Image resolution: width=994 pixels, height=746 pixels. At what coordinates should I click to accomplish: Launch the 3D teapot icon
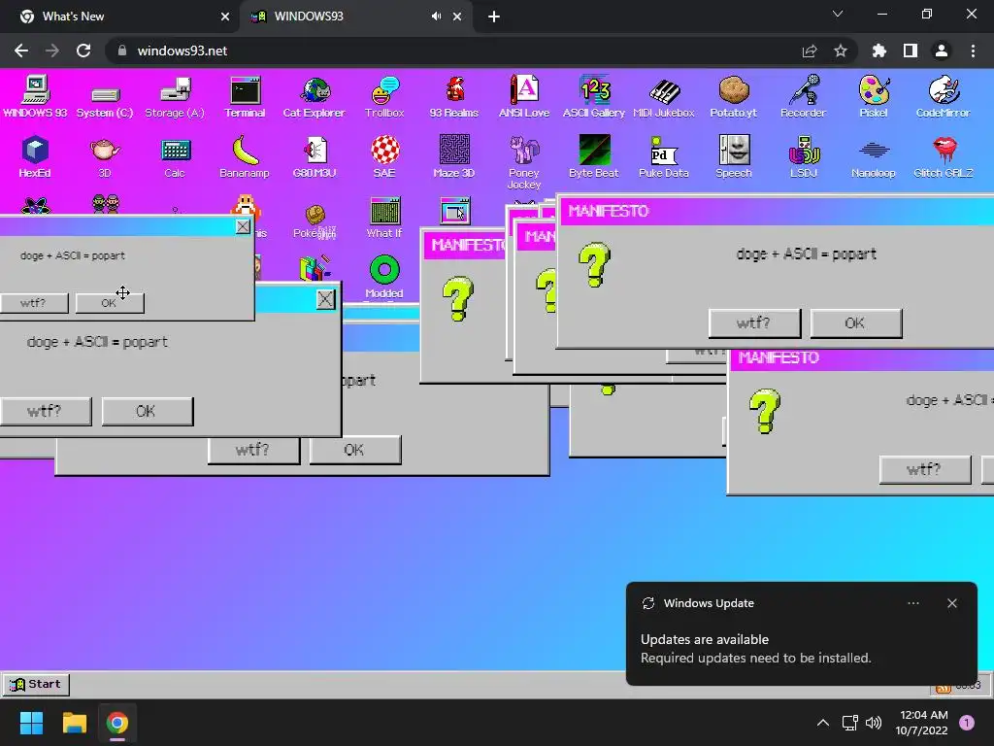[x=105, y=156]
